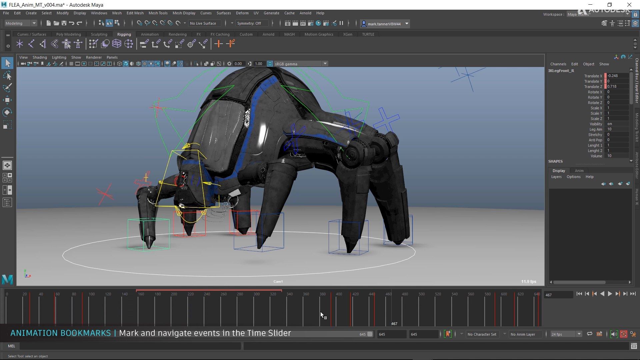Open the Symmetry: Off dropdown
640x360 pixels.
coord(252,23)
